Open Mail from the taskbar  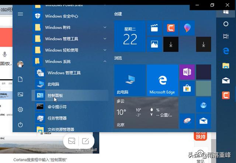(226, 80)
